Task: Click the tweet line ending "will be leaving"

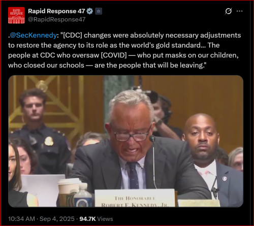Action: tap(107, 65)
